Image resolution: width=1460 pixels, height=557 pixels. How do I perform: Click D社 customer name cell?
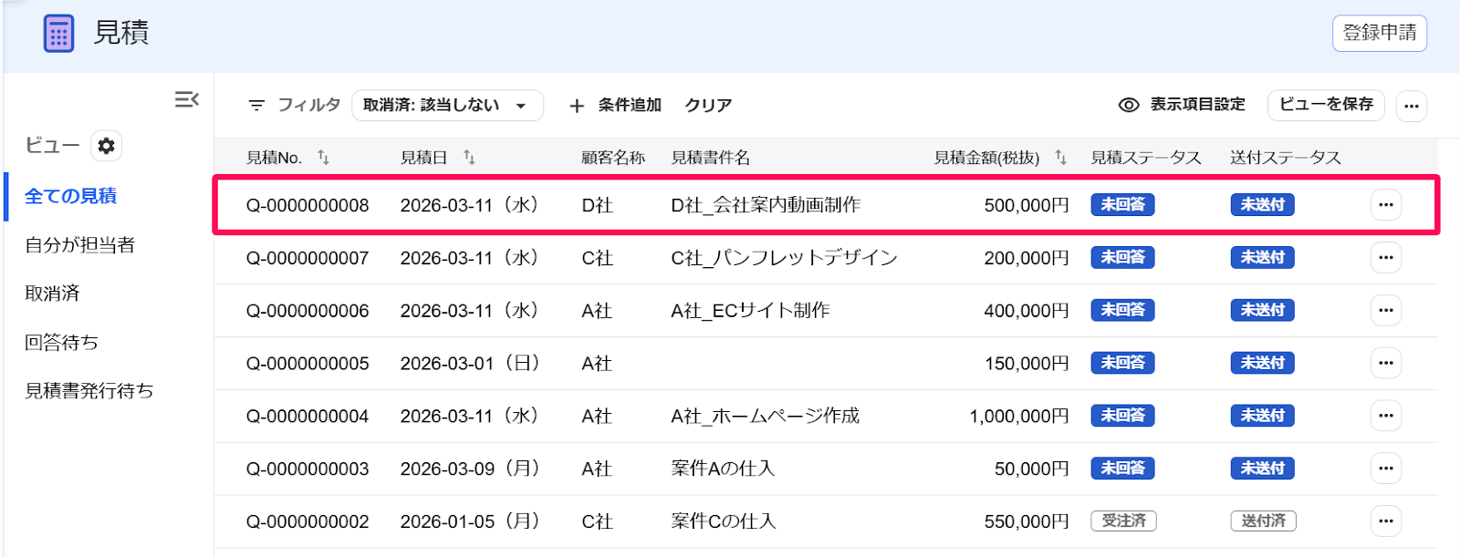point(597,206)
